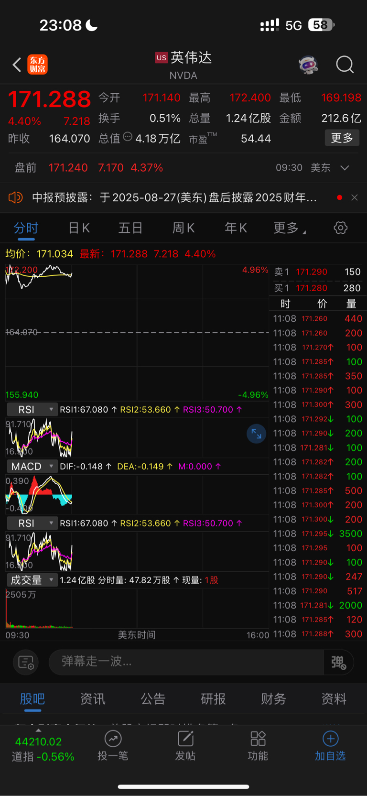367x796 pixels.
Task: Tap the MACD indicator chart
Action: pos(137,494)
